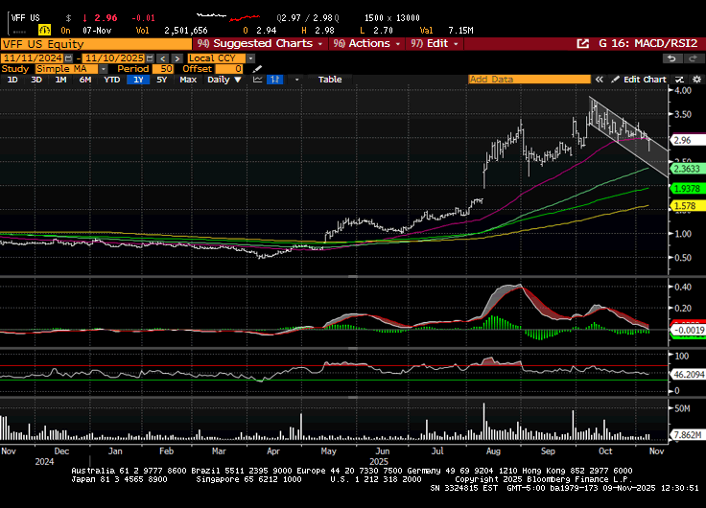Select the bar/candle chart type icon
The height and width of the screenshot is (508, 706).
pyautogui.click(x=274, y=80)
